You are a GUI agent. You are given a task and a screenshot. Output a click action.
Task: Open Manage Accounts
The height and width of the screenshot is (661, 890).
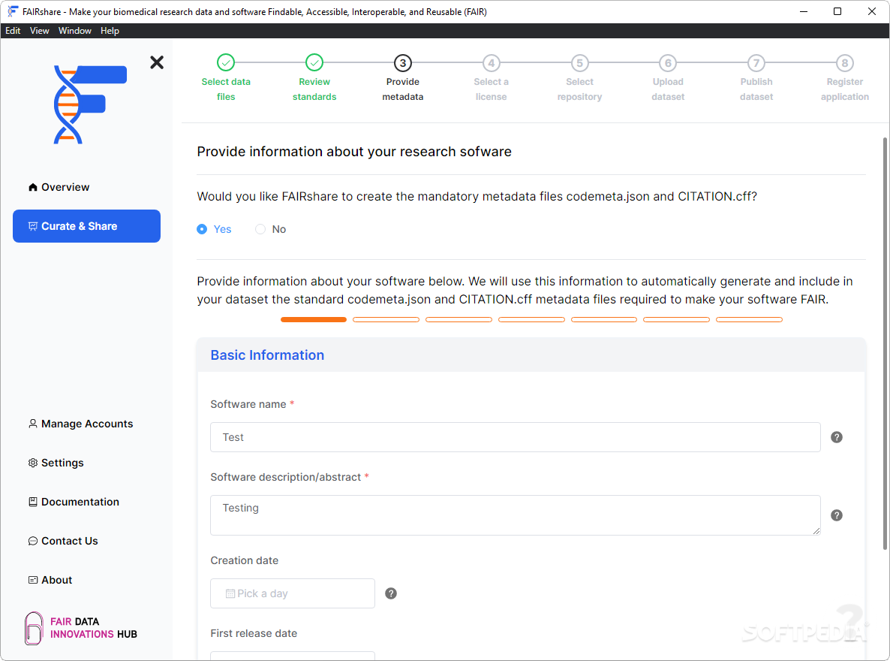click(x=87, y=424)
